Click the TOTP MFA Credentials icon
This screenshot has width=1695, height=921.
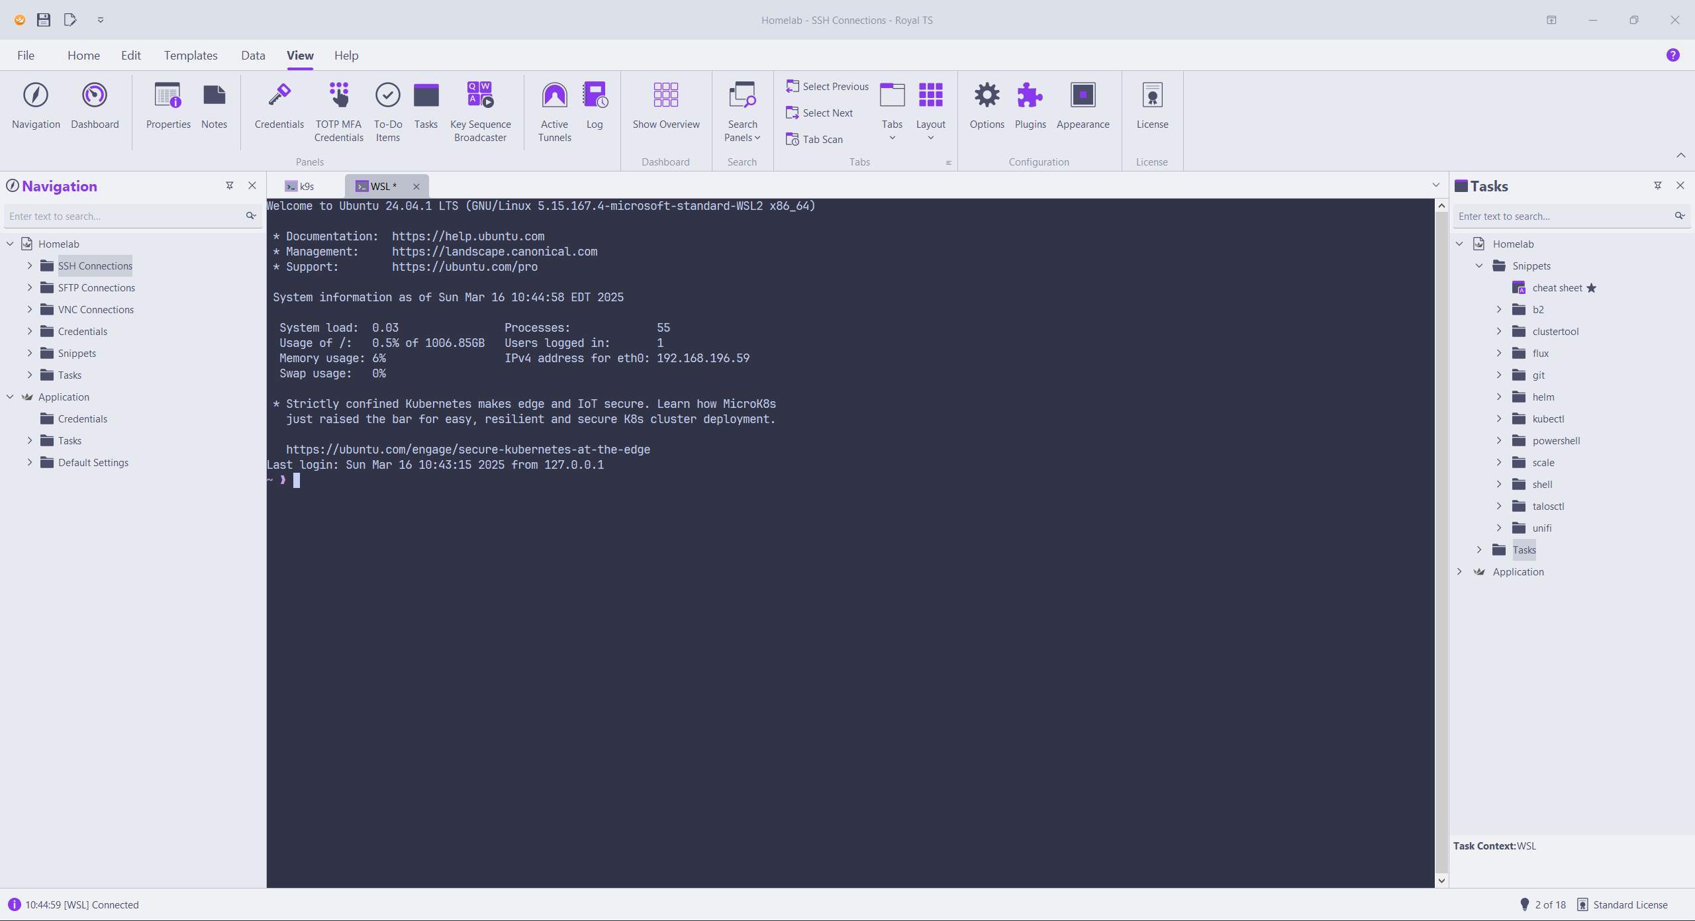tap(338, 97)
